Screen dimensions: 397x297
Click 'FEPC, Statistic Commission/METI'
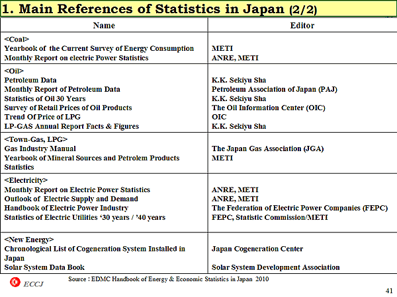270,217
